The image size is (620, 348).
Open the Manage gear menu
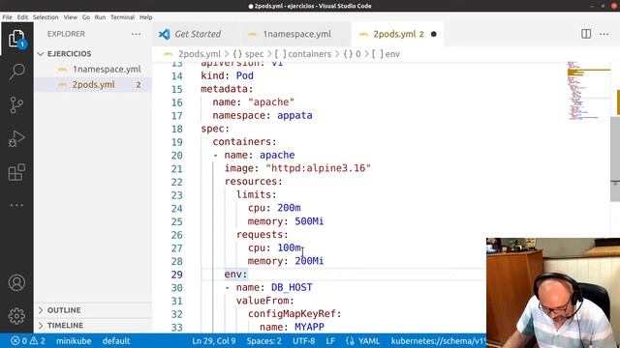(16, 316)
